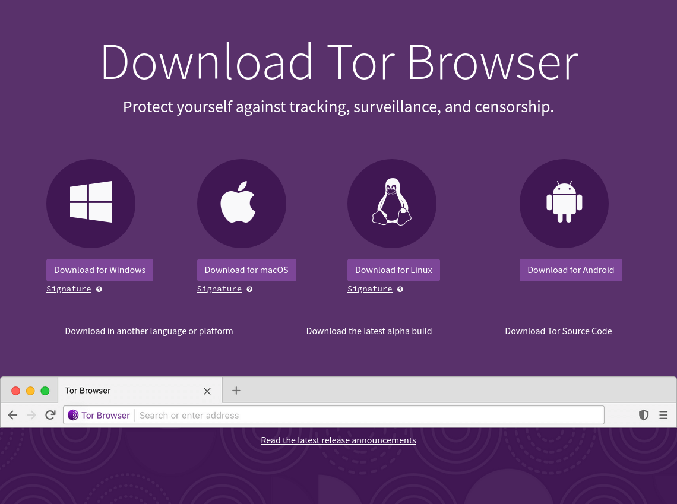
Task: Click the red close window button
Action: click(x=15, y=391)
